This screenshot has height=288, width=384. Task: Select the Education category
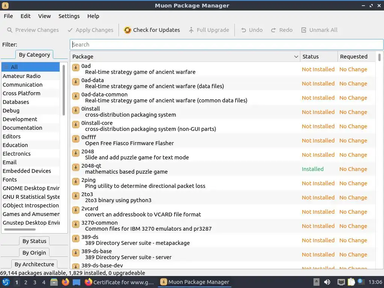31,145
